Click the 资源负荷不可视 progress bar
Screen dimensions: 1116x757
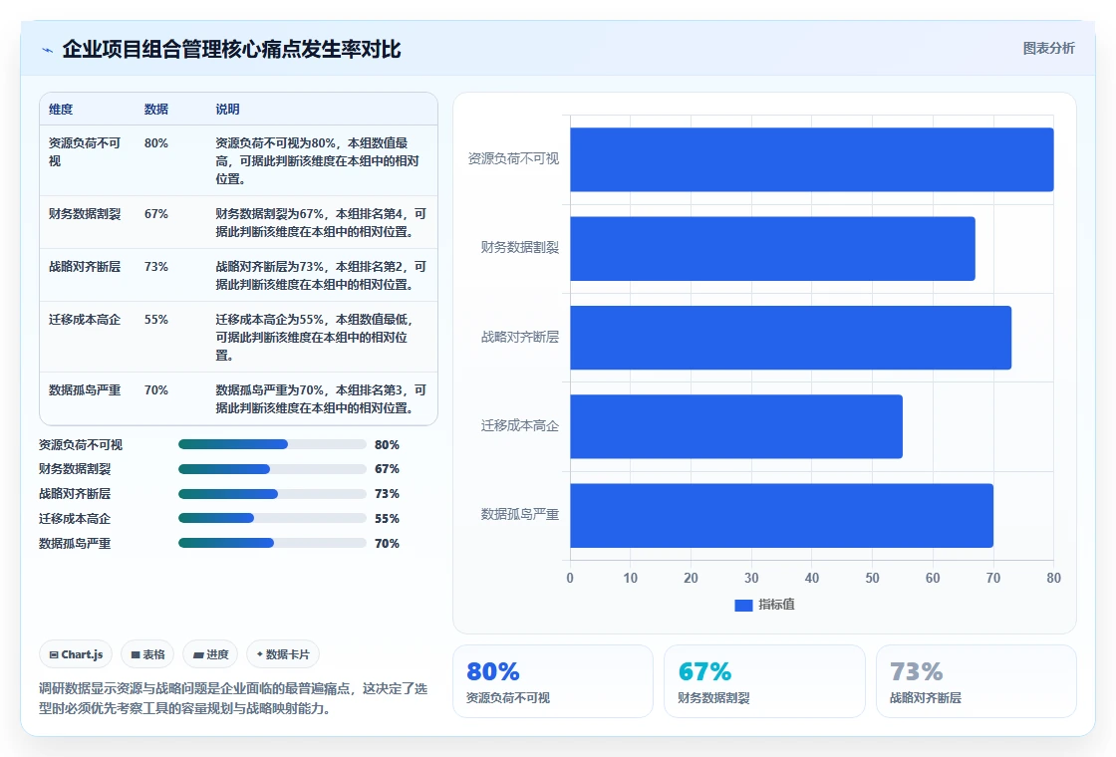tap(272, 444)
